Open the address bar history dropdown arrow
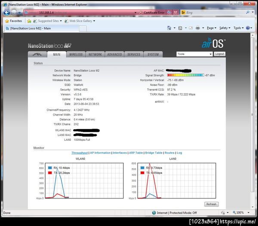The image size is (258, 226). (135, 12)
